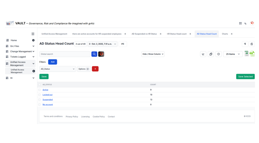Click the copy documents icon button
This screenshot has width=259, height=143.
click(x=211, y=54)
